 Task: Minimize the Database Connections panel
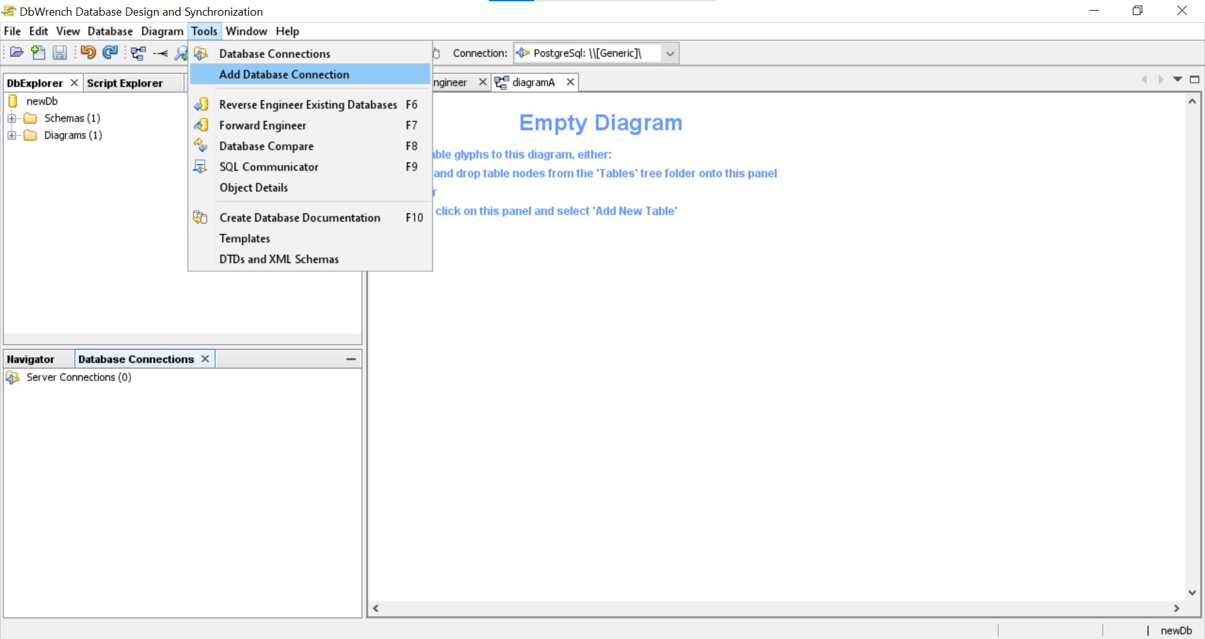click(351, 359)
